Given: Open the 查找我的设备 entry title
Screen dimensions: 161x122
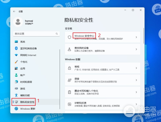Looking at the screenshot, I should tap(82, 48).
